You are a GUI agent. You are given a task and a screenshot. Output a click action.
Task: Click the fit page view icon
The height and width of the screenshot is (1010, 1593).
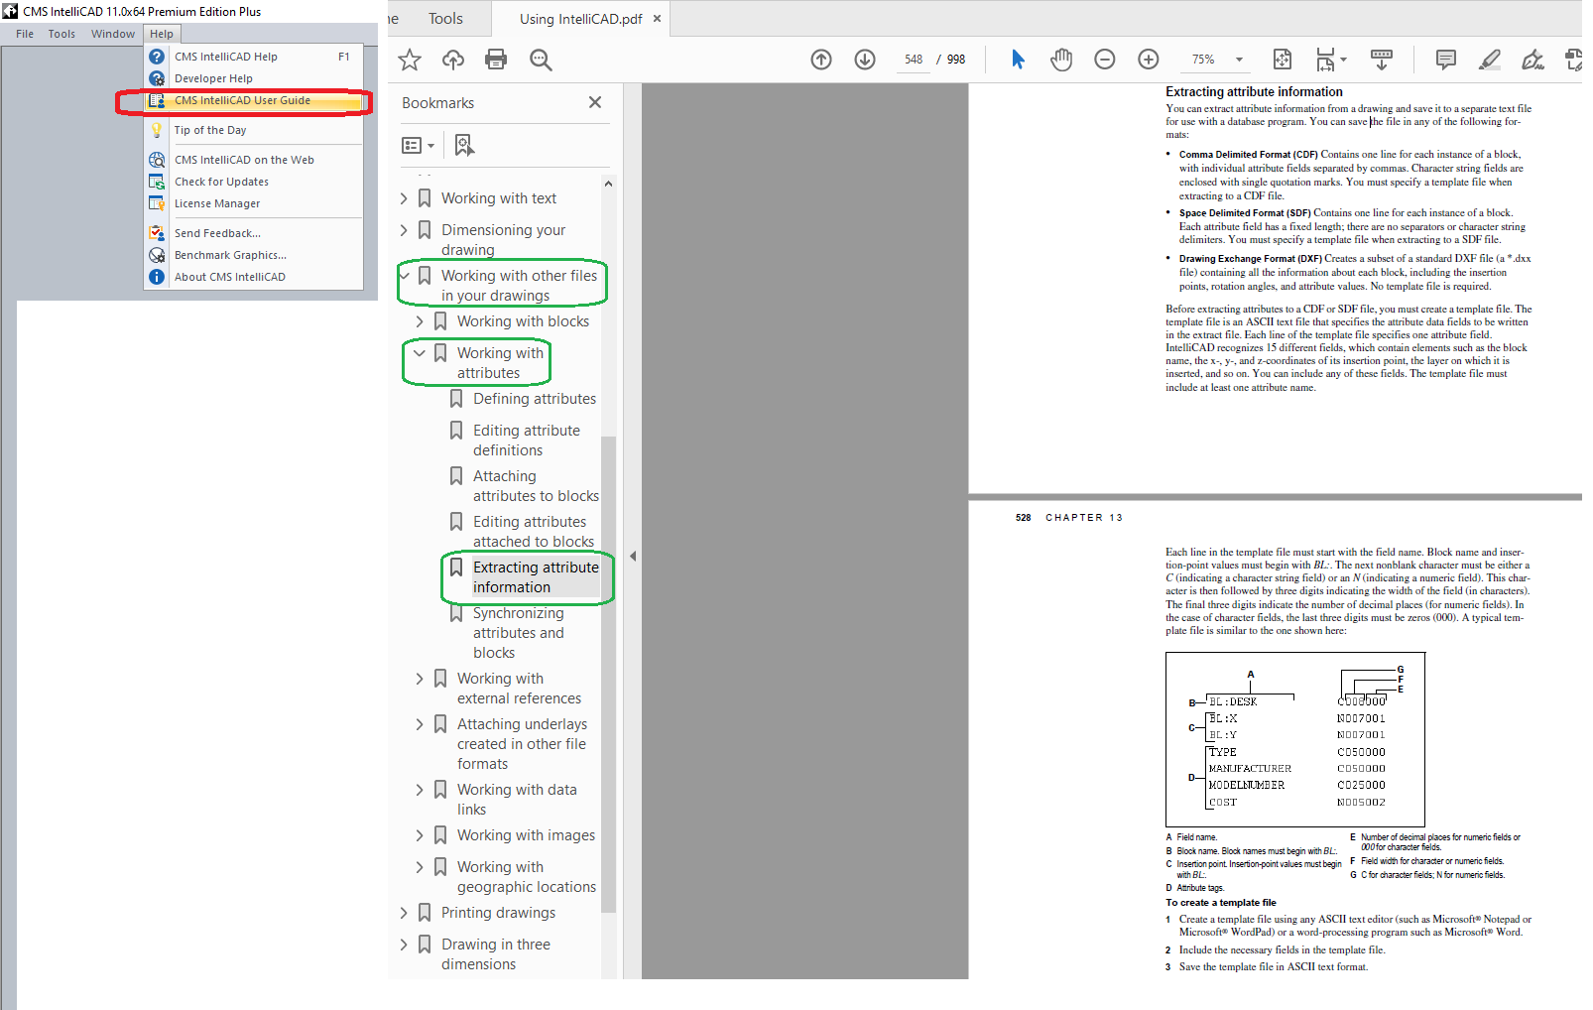1283,60
